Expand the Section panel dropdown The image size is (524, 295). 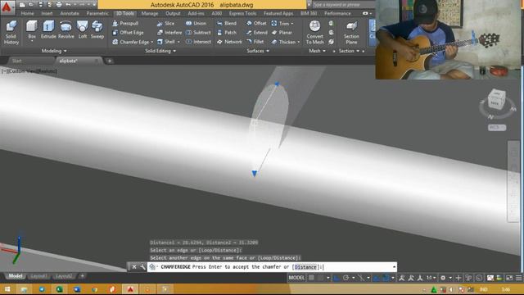[x=350, y=51]
